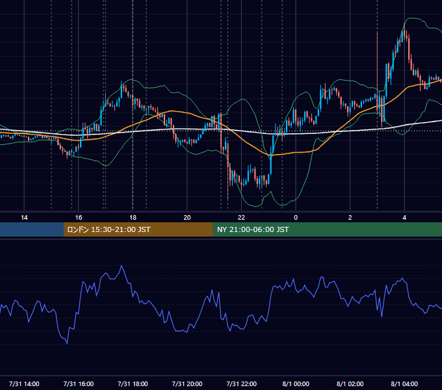Click the 8/1 04:00 time label

(404, 383)
